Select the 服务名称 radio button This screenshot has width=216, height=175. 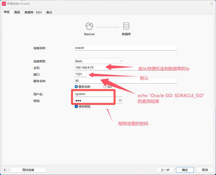click(x=76, y=87)
